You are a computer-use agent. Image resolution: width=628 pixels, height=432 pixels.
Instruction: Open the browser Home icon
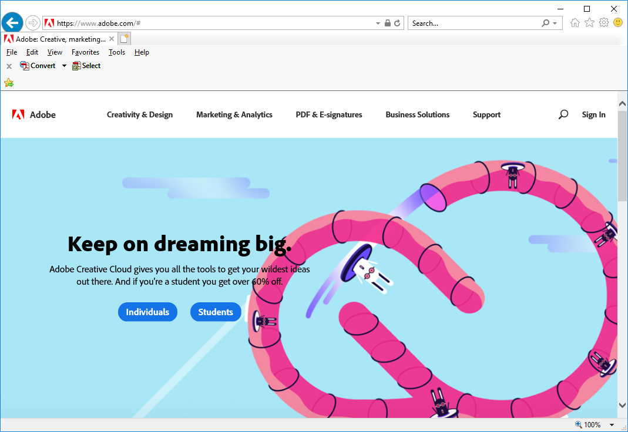[x=575, y=23]
